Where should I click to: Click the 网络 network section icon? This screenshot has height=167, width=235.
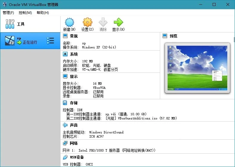(x=65, y=143)
